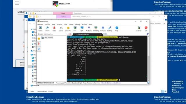Open the quick access toolbar dropdown in the Downloads window

35,13
